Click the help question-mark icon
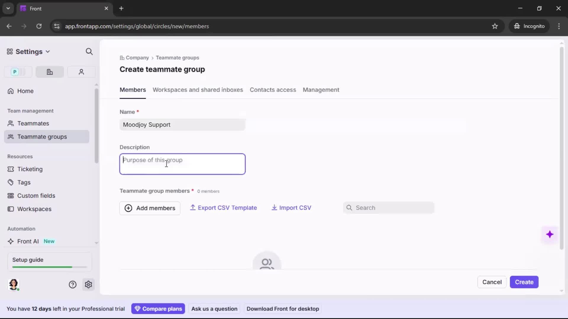Screen dimensions: 568x319 coord(73,284)
